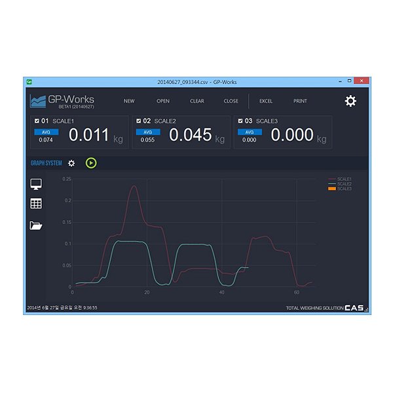The image size is (393, 393).
Task: Click NEW in the top menu
Action: 129,102
